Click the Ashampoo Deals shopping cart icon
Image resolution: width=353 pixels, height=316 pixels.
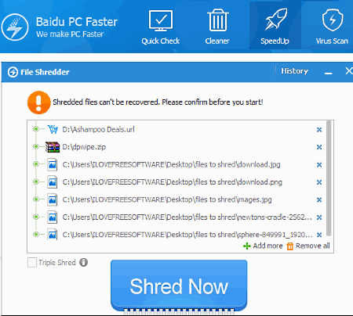[53, 129]
